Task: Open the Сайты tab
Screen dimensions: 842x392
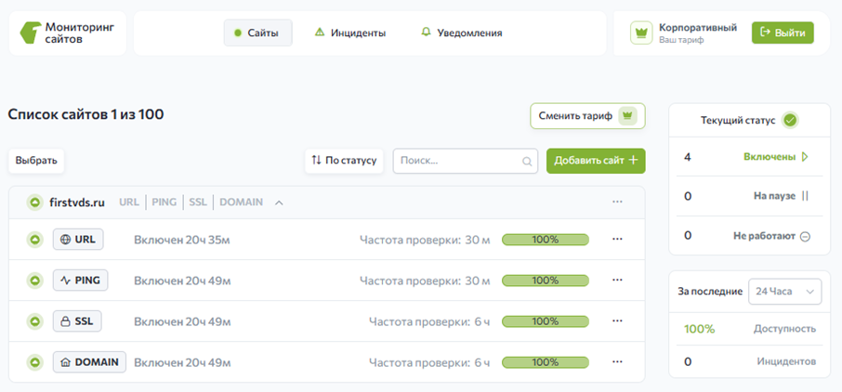Action: tap(258, 33)
